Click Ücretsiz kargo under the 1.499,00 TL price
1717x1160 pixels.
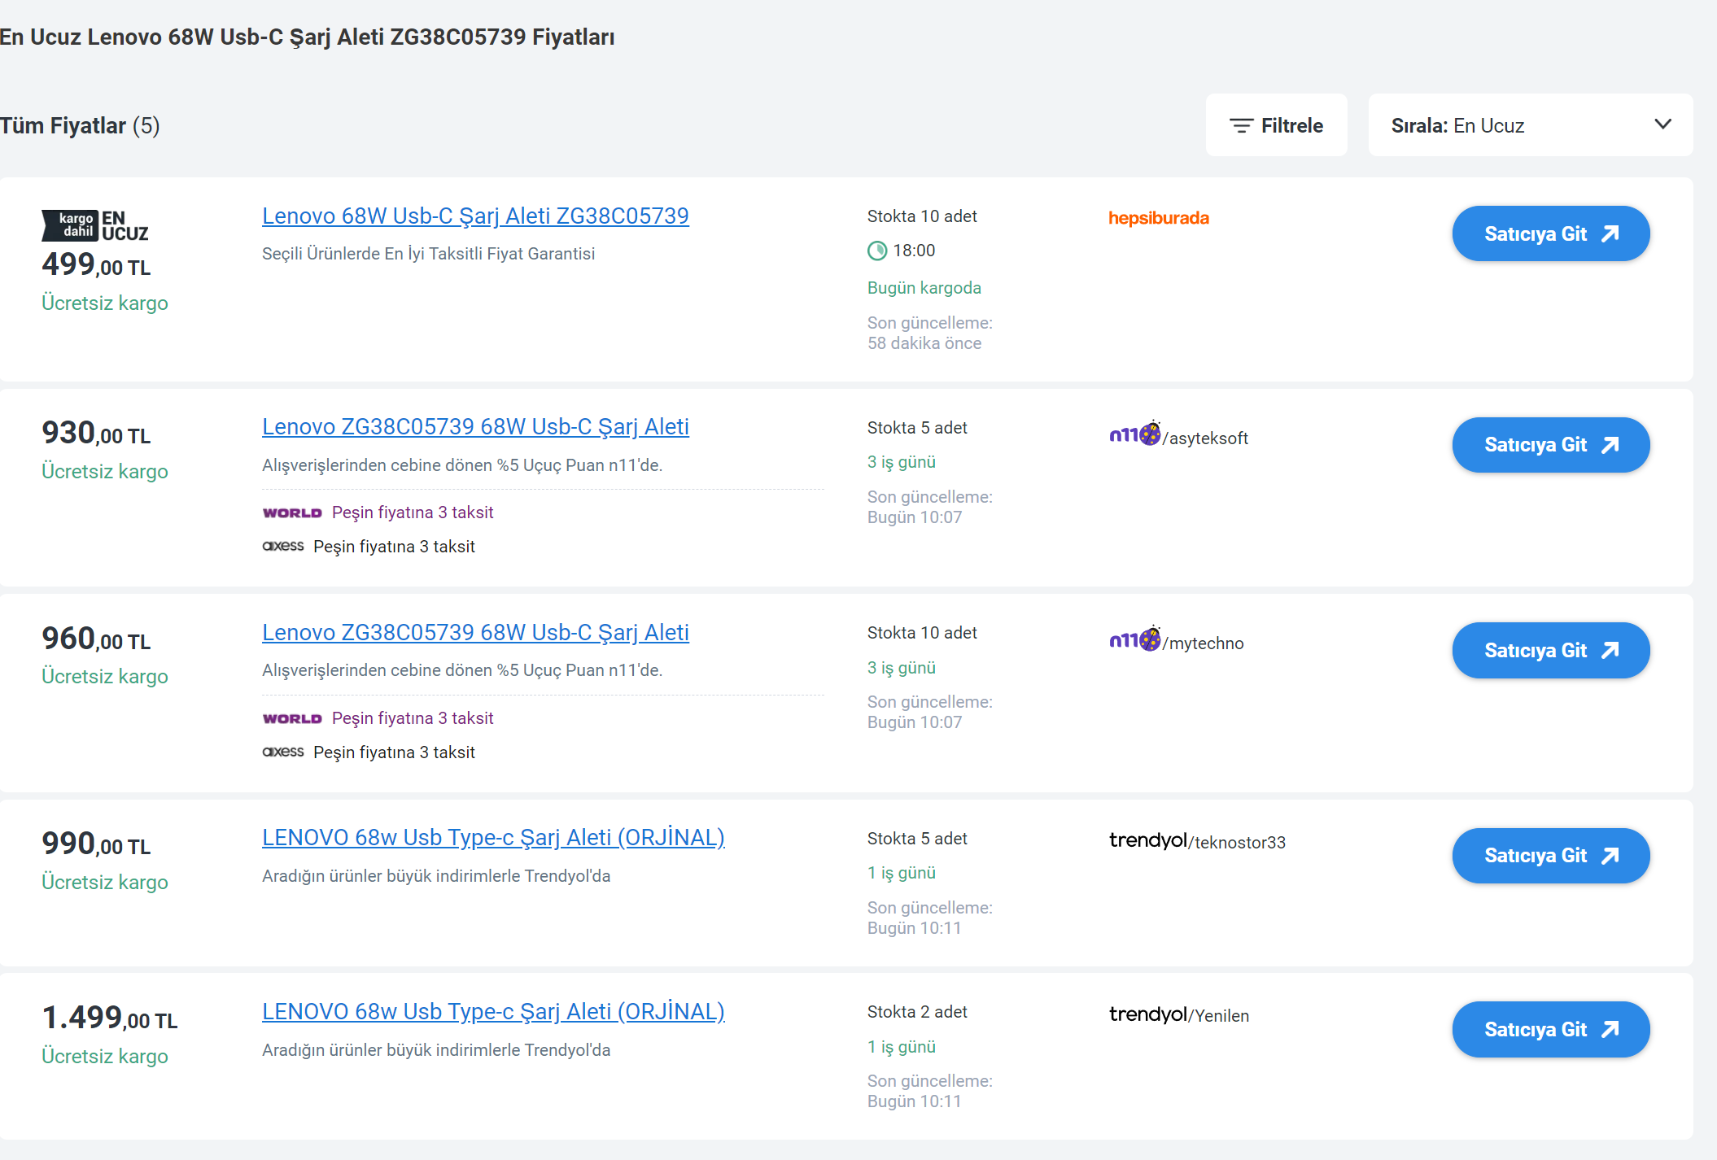coord(105,1056)
